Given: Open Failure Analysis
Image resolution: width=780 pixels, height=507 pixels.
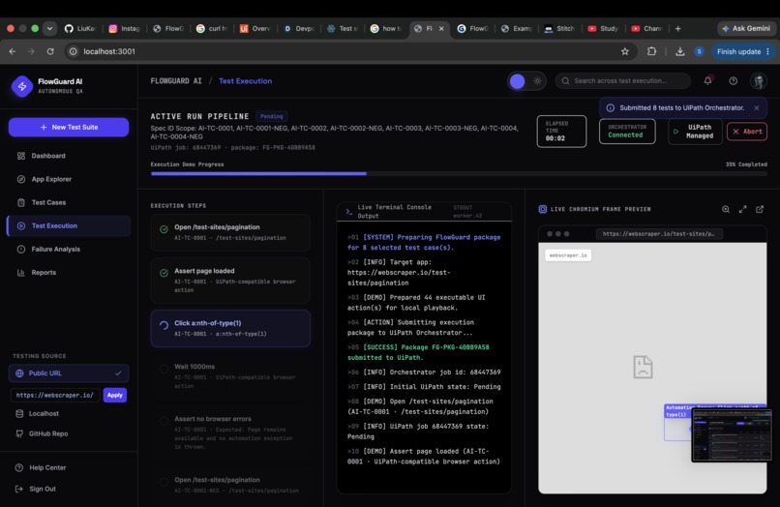Looking at the screenshot, I should 55,250.
